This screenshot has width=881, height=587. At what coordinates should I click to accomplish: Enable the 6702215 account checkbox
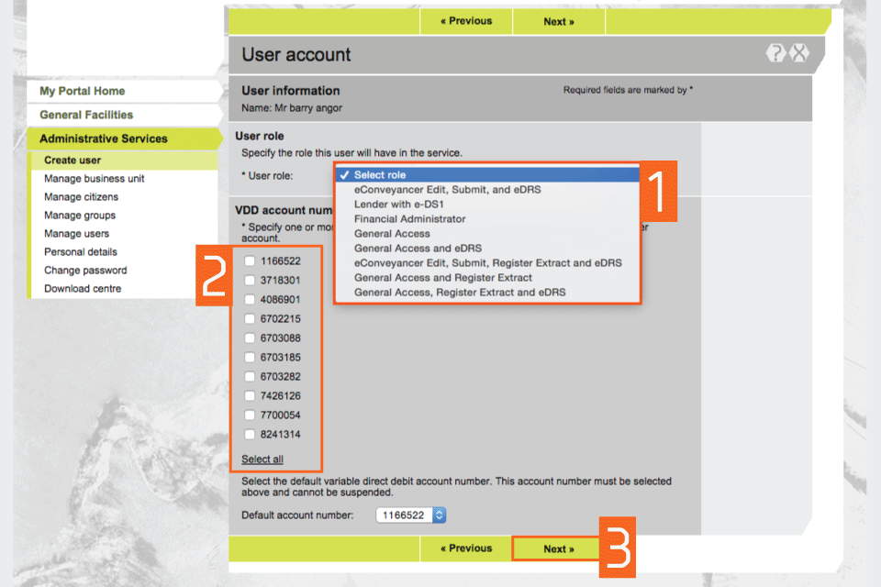(x=250, y=319)
